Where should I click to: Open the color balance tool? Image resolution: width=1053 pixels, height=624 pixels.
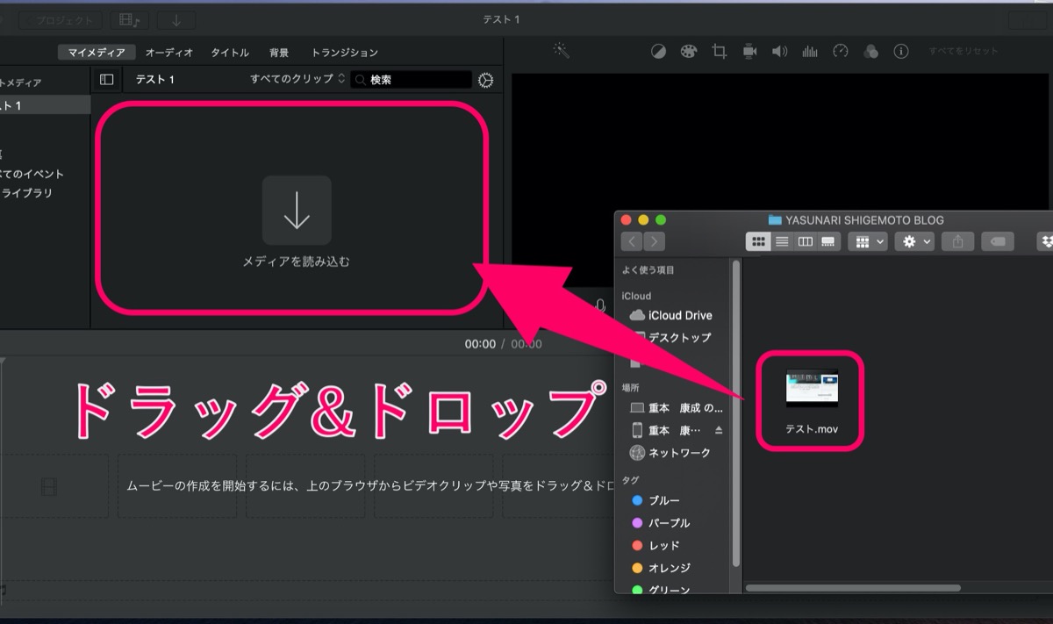(658, 52)
